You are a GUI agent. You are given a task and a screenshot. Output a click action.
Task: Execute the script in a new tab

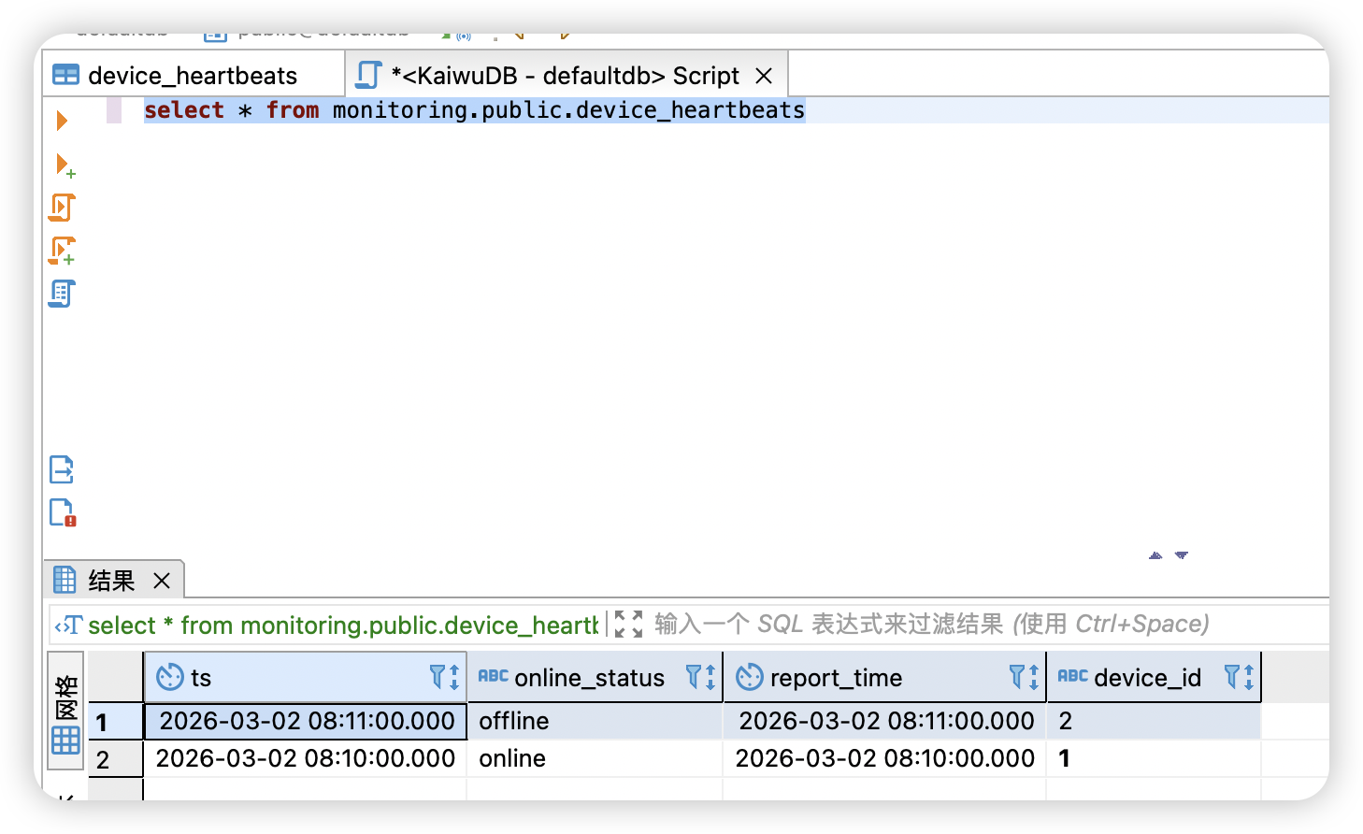pos(61,251)
